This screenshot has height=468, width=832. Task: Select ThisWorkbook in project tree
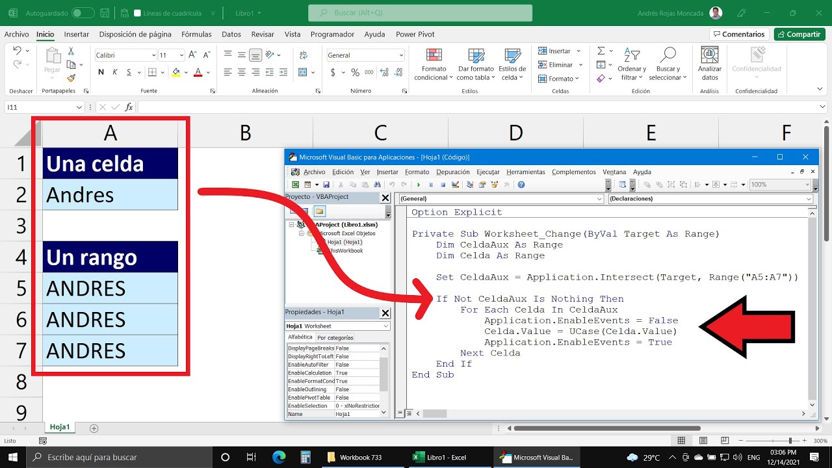(x=344, y=251)
